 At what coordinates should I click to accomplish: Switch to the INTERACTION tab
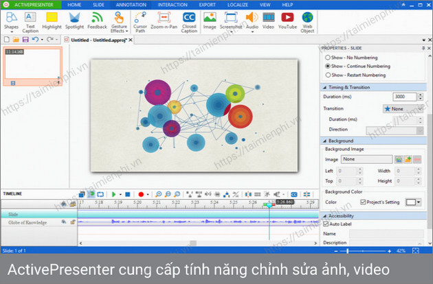(x=173, y=5)
